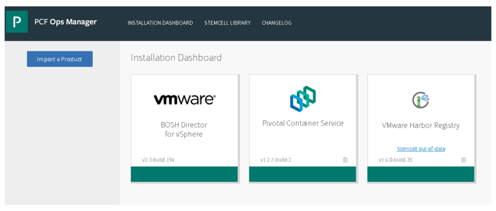Click green status bar on Harbor Registry tile
This screenshot has height=211, width=496.
tap(421, 174)
